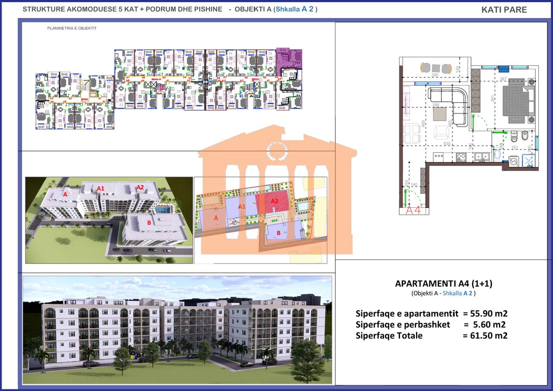The width and height of the screenshot is (553, 391).
Task: Click the red A4 label under the plan
Action: [x=413, y=210]
